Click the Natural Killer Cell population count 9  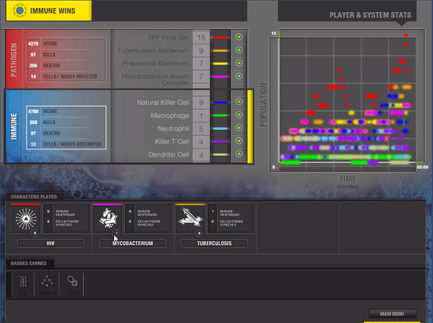[201, 102]
